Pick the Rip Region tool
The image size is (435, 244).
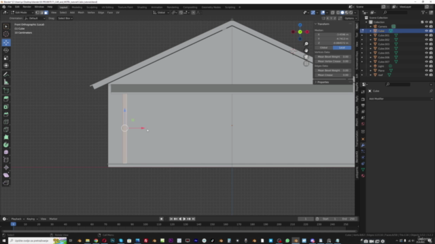click(x=6, y=183)
